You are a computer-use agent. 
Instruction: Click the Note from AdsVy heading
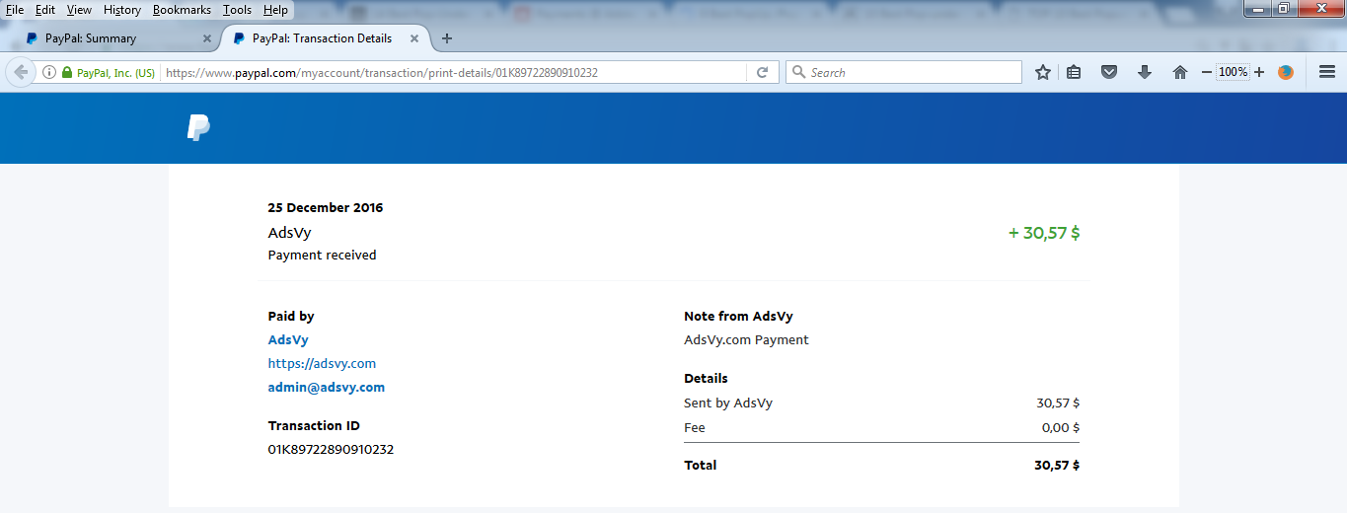pos(738,317)
